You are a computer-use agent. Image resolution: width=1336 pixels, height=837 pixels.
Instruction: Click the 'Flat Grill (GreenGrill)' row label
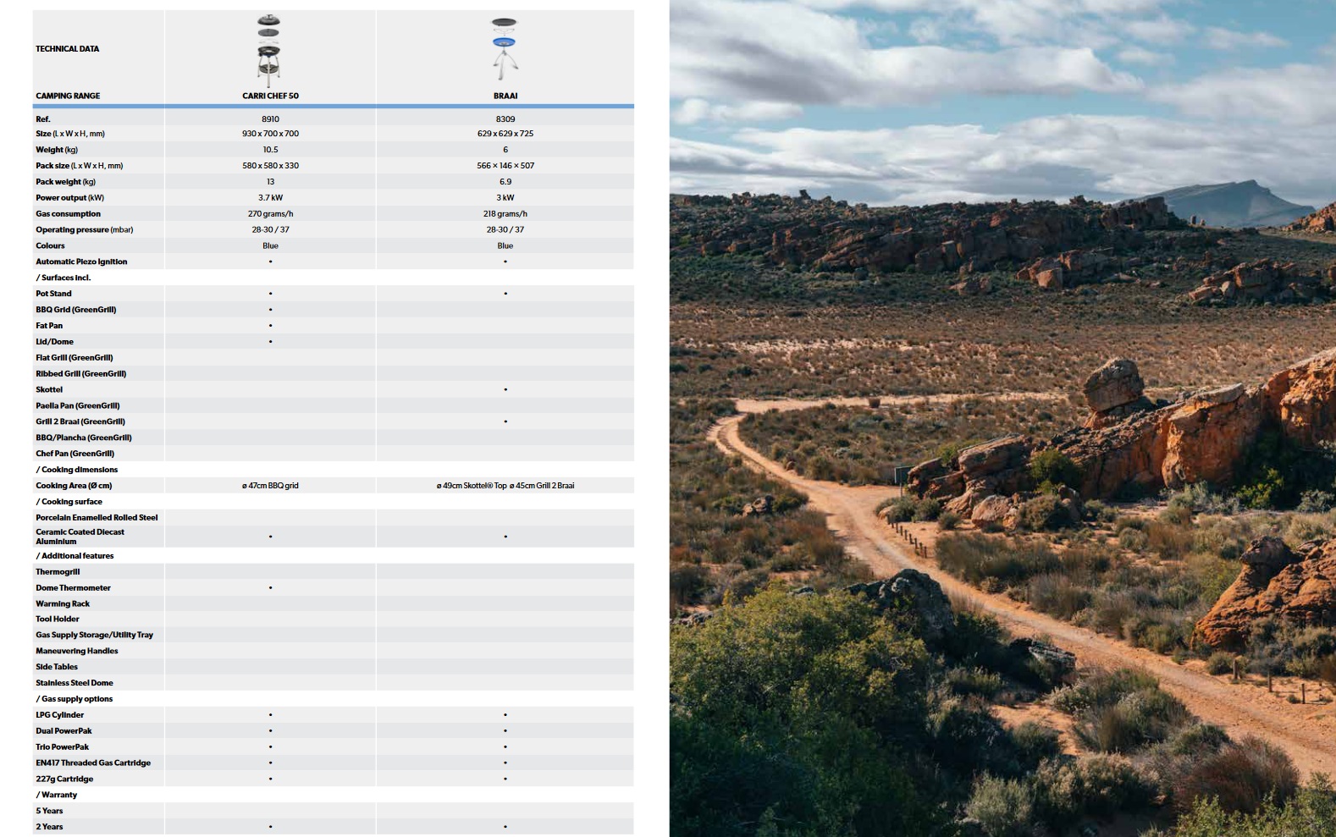(x=74, y=358)
